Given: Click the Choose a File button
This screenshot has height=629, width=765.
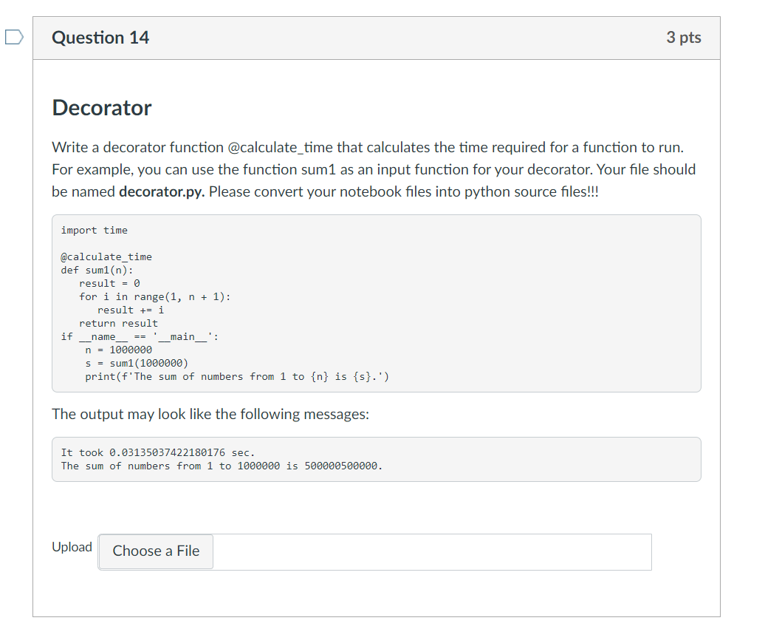Looking at the screenshot, I should coord(156,551).
